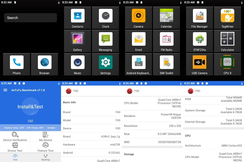The width and height of the screenshot is (244, 162).
Task: Launch the Clock app
Action: coord(105,18)
